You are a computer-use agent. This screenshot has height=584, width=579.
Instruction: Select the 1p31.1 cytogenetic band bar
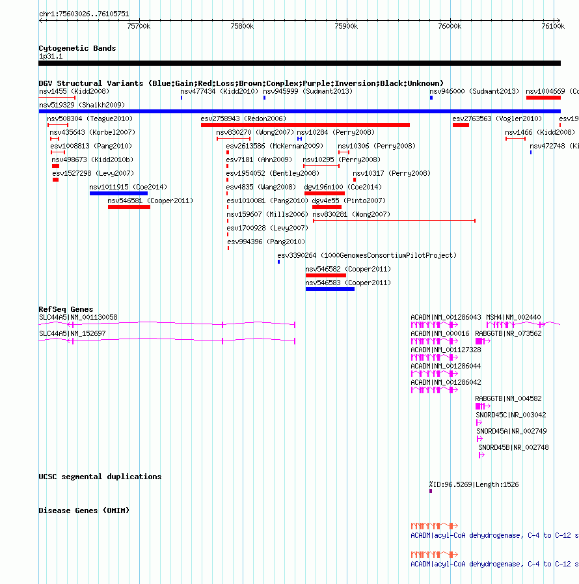(x=299, y=63)
